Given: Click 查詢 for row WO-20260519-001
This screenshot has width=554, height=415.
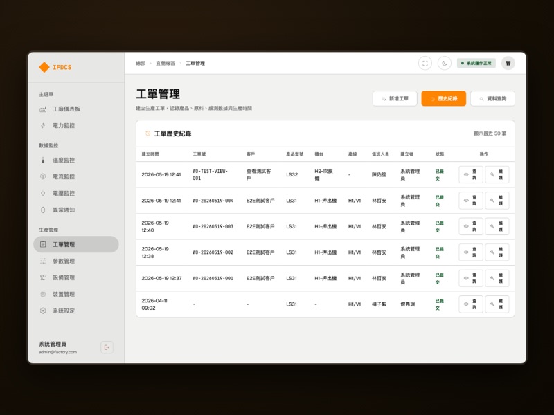Looking at the screenshot, I should [x=471, y=279].
